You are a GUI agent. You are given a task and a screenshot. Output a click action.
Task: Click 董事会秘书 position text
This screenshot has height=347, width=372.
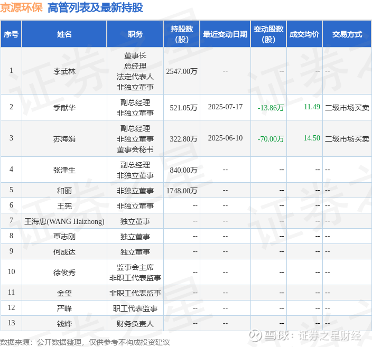pos(135,149)
